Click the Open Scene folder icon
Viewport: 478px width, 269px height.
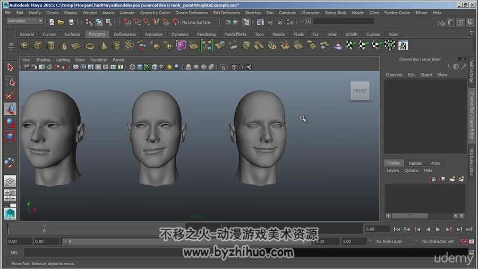[61, 22]
